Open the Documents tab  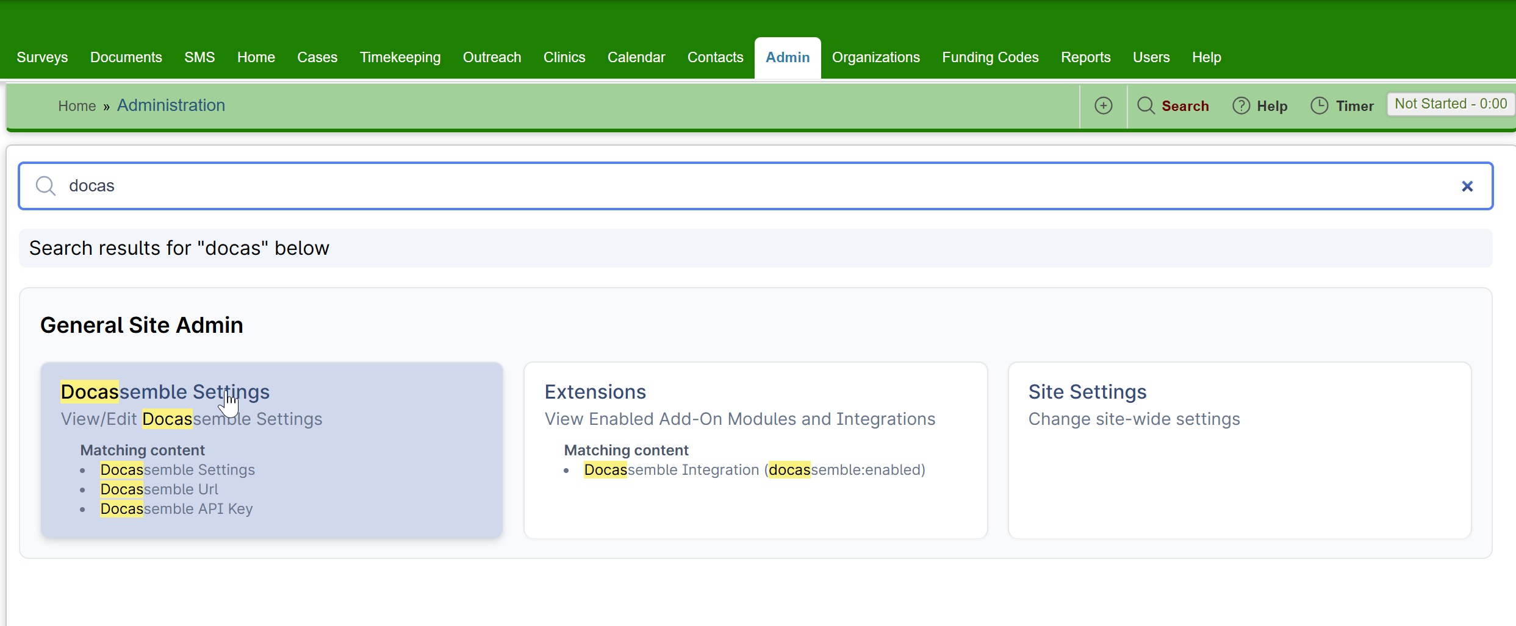[126, 57]
